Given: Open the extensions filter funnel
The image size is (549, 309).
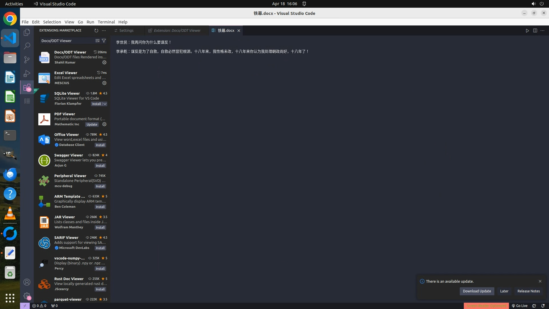Looking at the screenshot, I should coord(104,41).
